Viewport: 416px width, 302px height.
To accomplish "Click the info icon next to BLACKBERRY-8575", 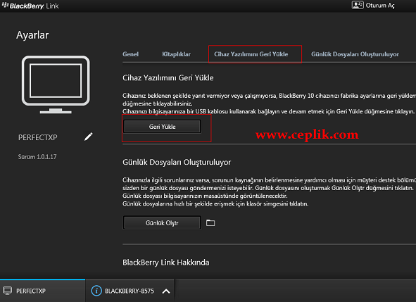I will pyautogui.click(x=96, y=291).
